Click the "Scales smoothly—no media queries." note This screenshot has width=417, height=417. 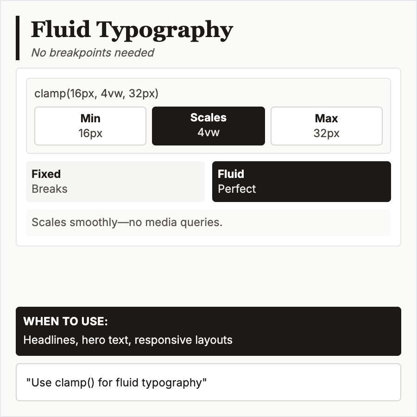click(x=127, y=222)
